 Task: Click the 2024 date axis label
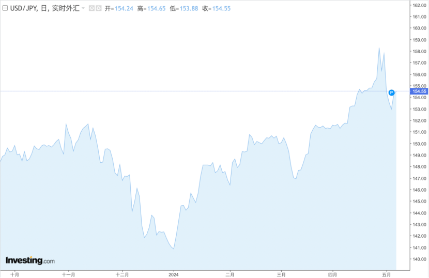tap(174, 274)
